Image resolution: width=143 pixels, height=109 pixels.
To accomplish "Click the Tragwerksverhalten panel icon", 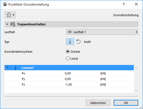I will click(x=13, y=24).
